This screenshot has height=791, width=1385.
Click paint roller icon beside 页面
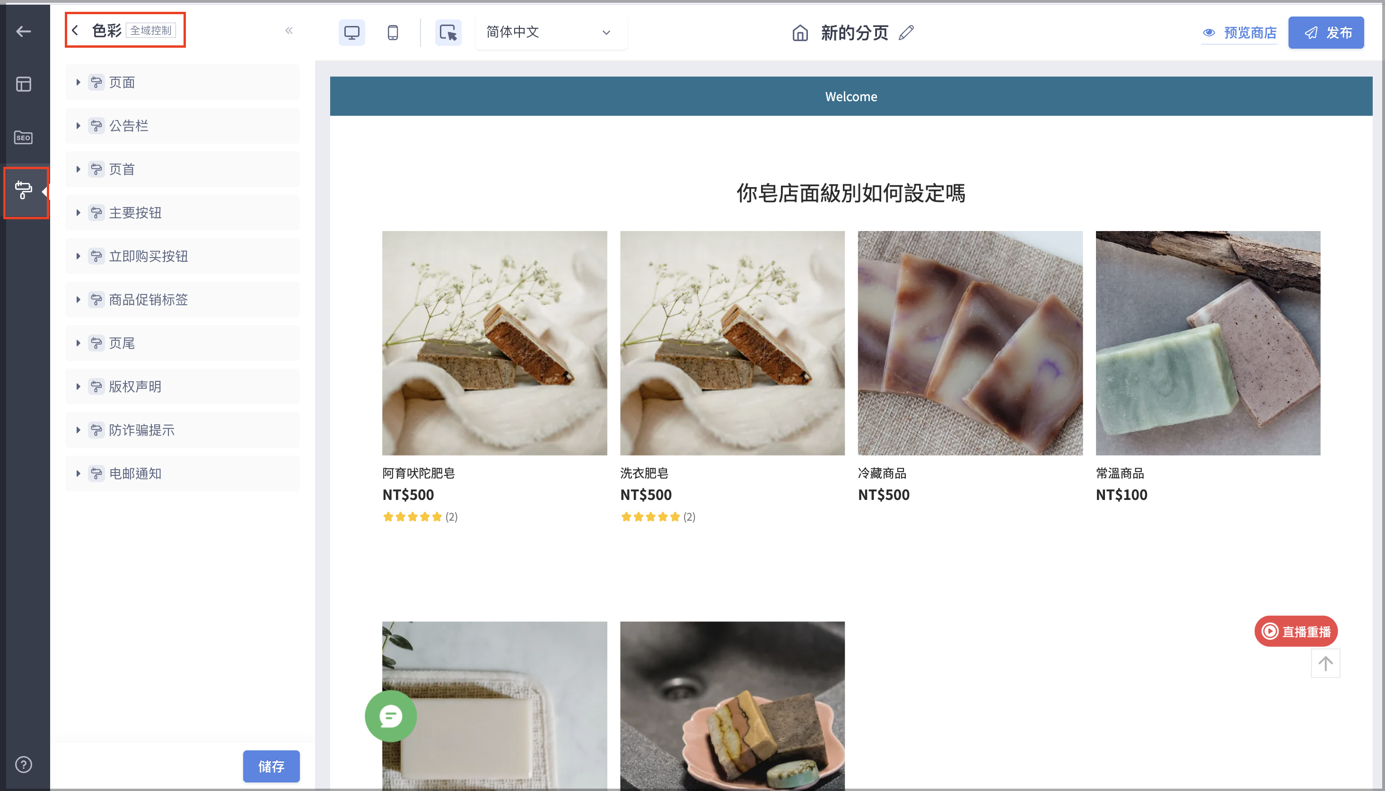(96, 83)
